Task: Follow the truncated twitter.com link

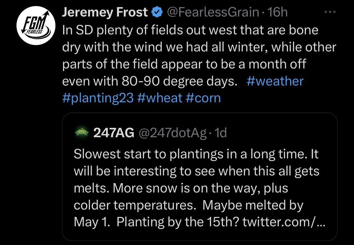Action: coord(284,222)
